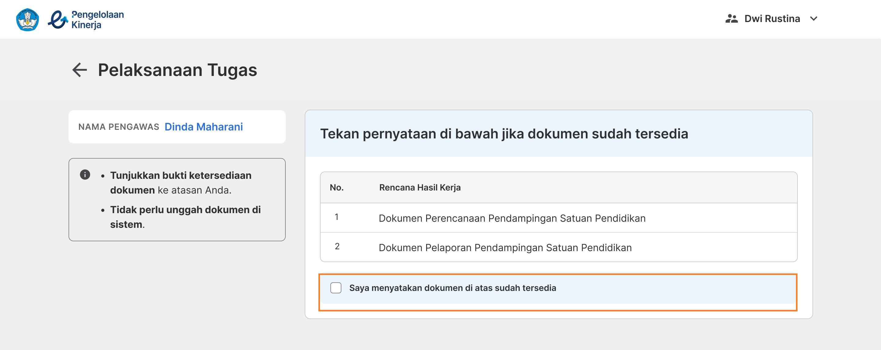Viewport: 881px width, 350px height.
Task: Click row number 1 cell
Action: (337, 217)
